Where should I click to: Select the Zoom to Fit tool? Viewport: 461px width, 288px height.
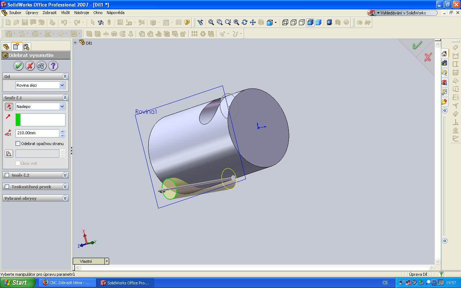[x=211, y=22]
